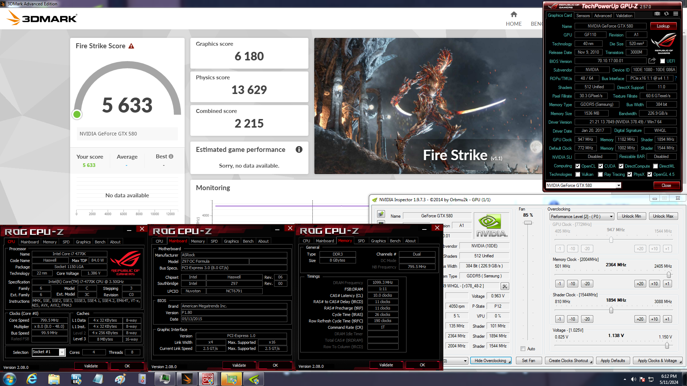Open Bench tab in first CPU-Z window
The width and height of the screenshot is (687, 386).
(x=100, y=242)
